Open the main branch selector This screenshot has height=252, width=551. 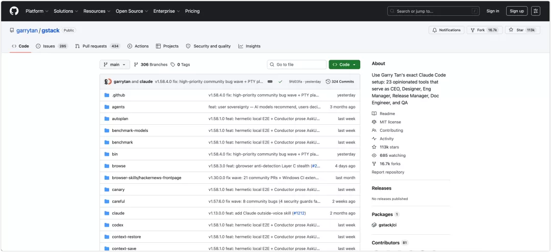[x=115, y=65]
